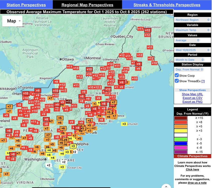Switch to the Station Perspectives tab

(x=26, y=5)
